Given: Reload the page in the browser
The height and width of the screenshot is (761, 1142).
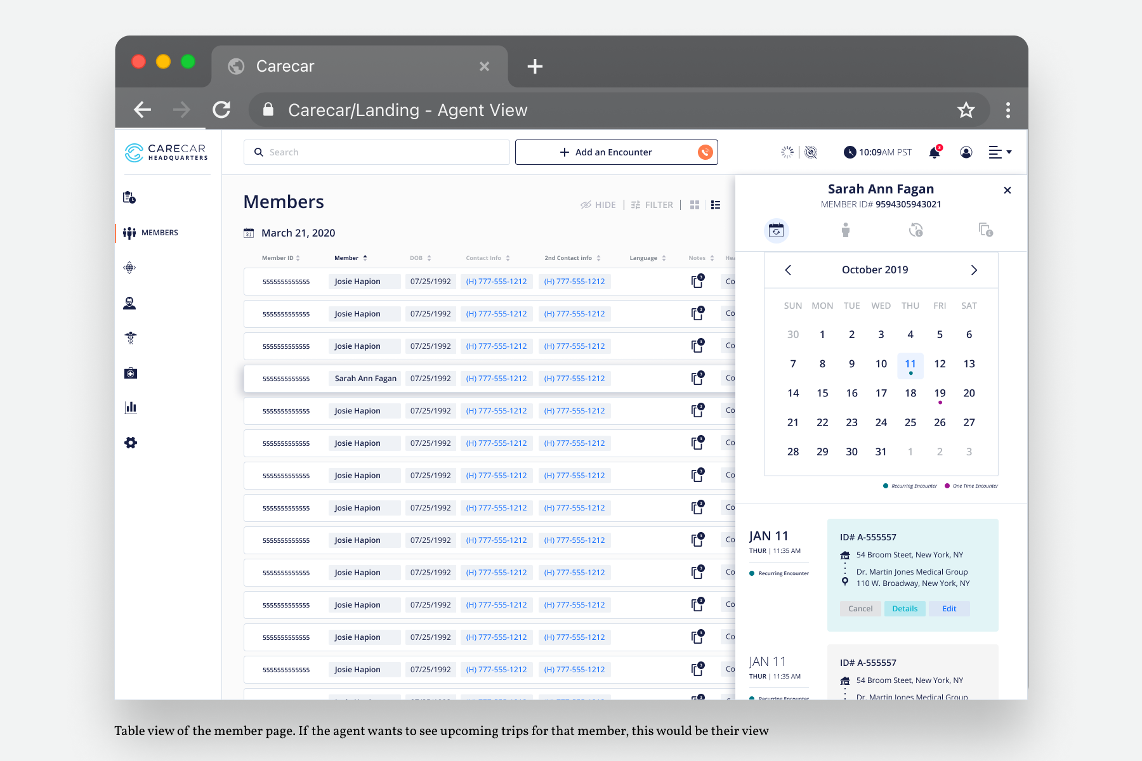Looking at the screenshot, I should [221, 110].
